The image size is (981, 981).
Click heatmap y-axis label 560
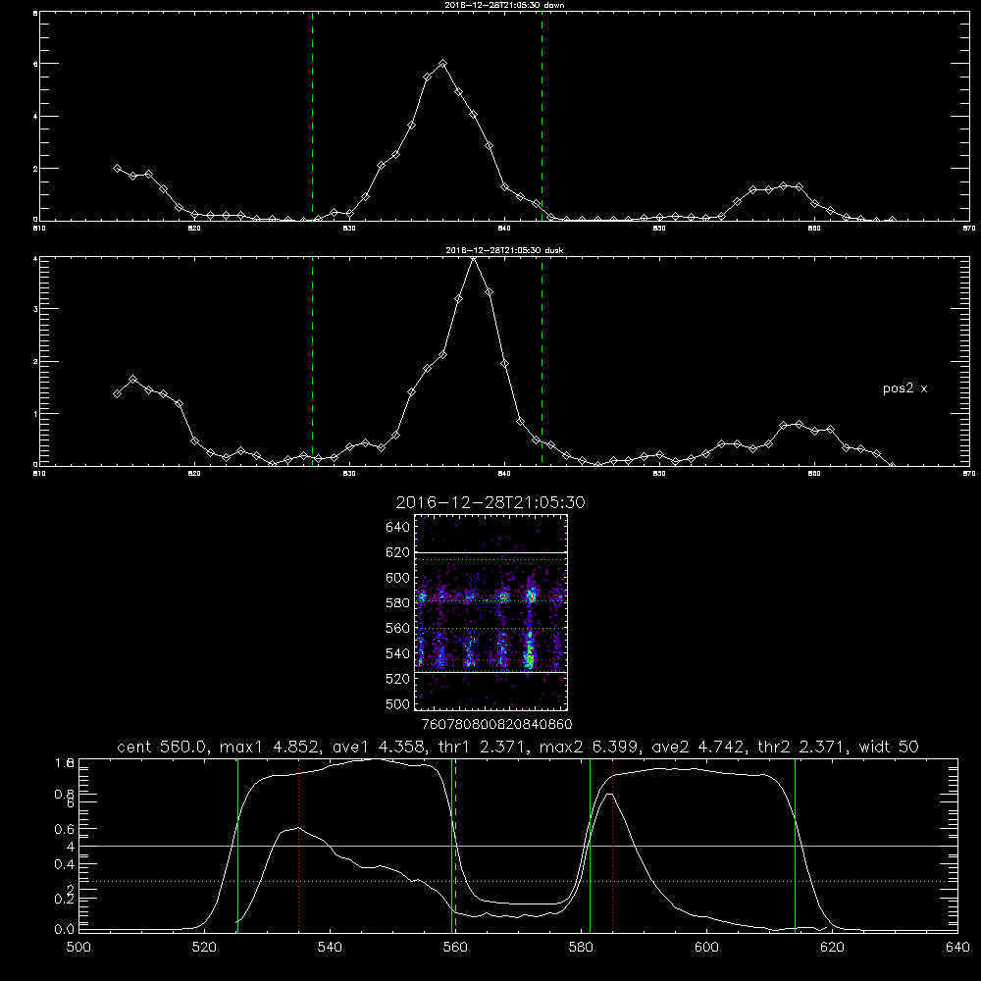[x=397, y=628]
